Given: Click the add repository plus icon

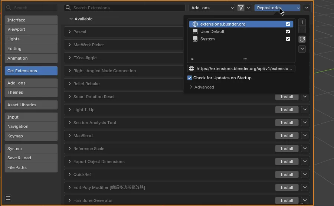Looking at the screenshot, I should [x=302, y=22].
